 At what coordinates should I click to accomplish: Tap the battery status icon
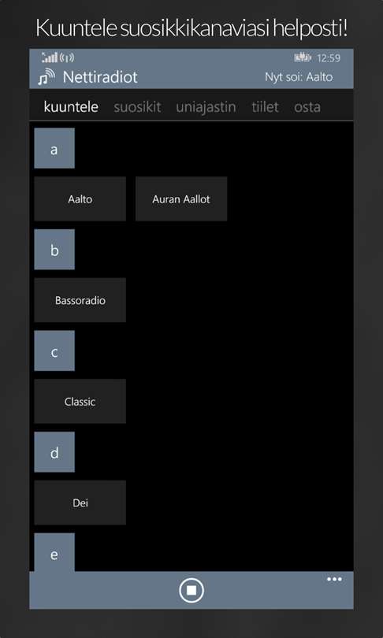tap(303, 57)
